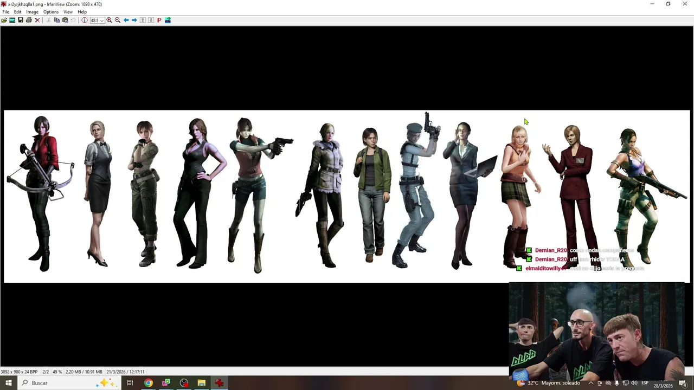Click the Zoom Out magnifier icon

tap(118, 20)
